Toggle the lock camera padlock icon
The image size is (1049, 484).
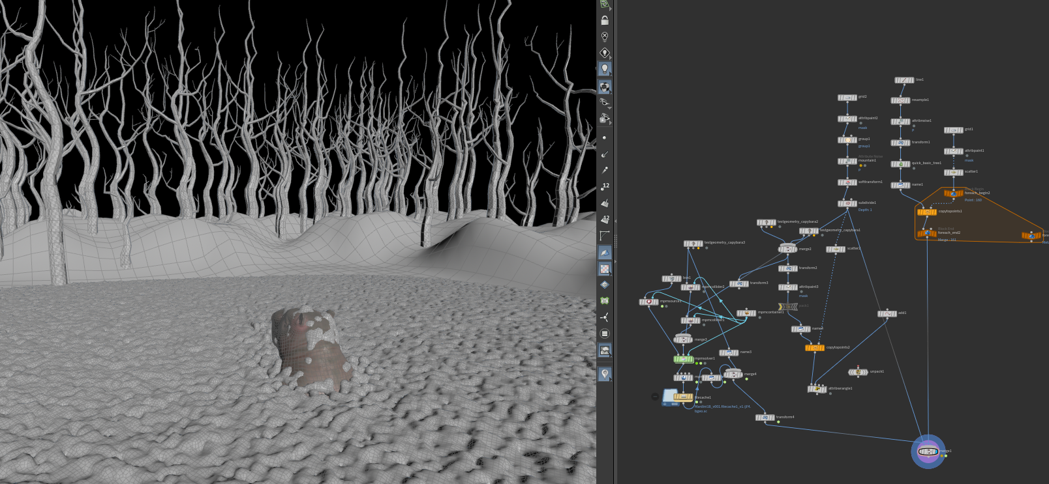click(605, 20)
